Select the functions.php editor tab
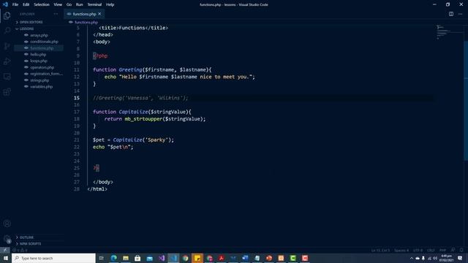The height and width of the screenshot is (263, 468). click(x=84, y=14)
